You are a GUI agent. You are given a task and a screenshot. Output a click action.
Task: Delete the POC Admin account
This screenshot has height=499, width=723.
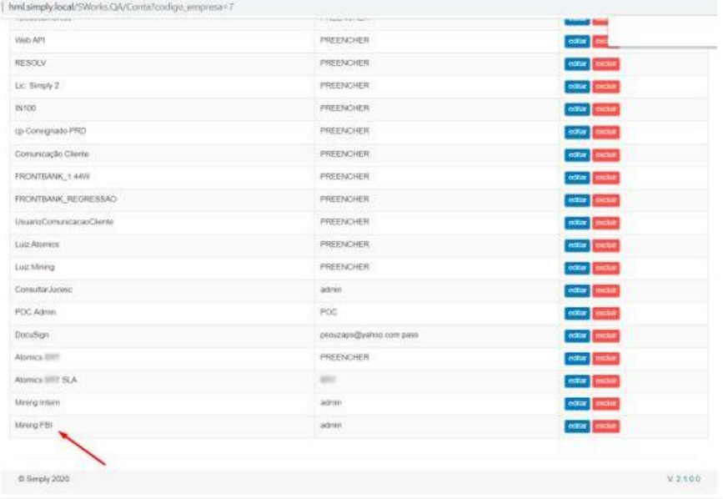tap(606, 313)
